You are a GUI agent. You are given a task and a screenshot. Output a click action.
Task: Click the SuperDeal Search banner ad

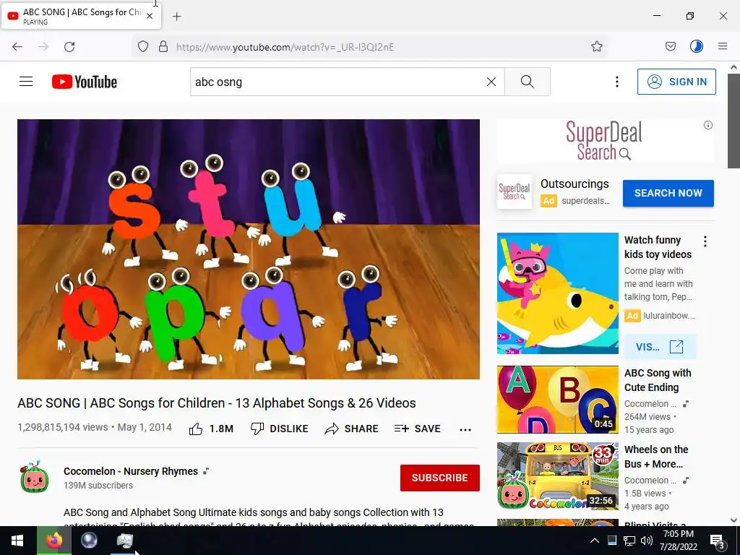click(x=604, y=140)
